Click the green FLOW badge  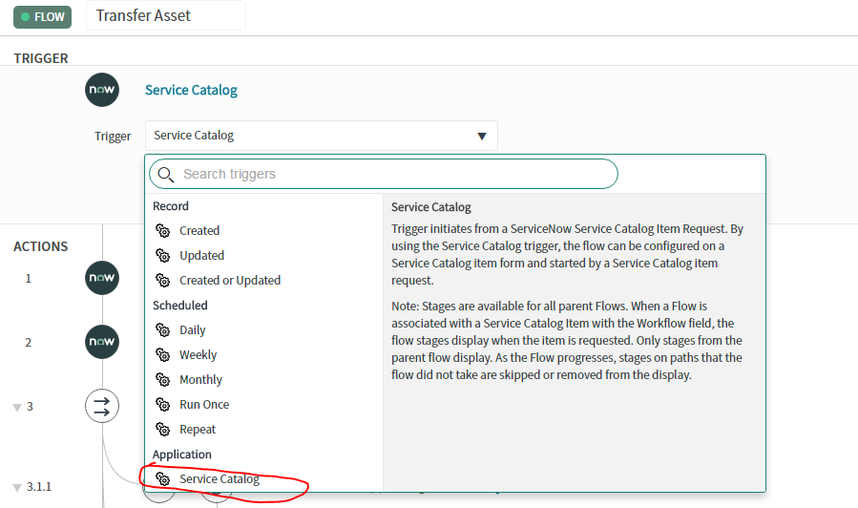(42, 17)
